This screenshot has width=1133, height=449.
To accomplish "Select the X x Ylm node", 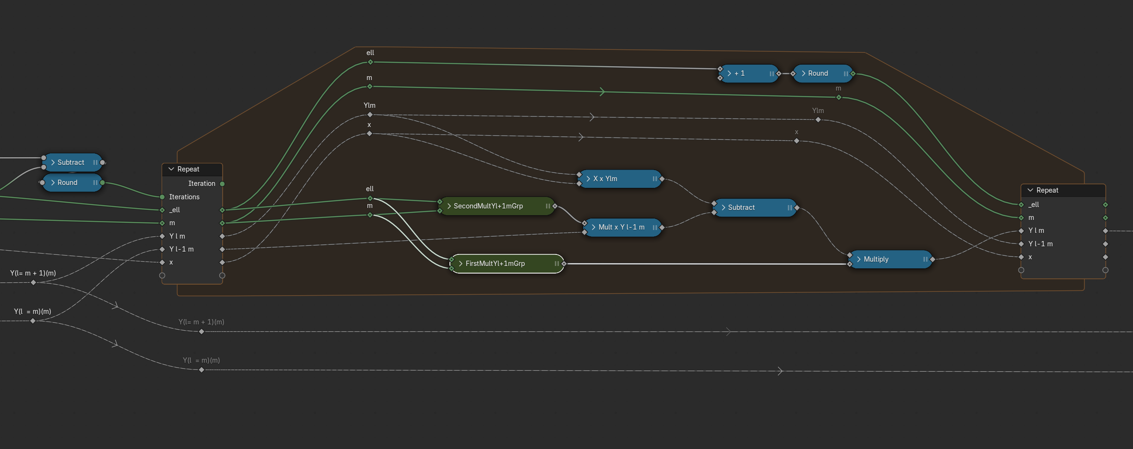I will [605, 179].
